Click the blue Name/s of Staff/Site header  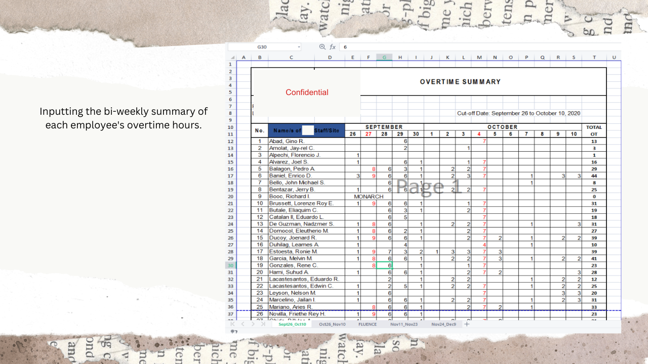pos(306,130)
